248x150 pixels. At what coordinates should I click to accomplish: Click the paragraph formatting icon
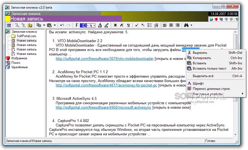coord(156,25)
